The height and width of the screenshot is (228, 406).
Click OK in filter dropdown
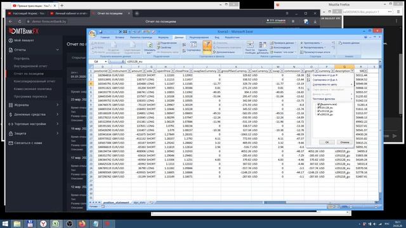coord(327,142)
